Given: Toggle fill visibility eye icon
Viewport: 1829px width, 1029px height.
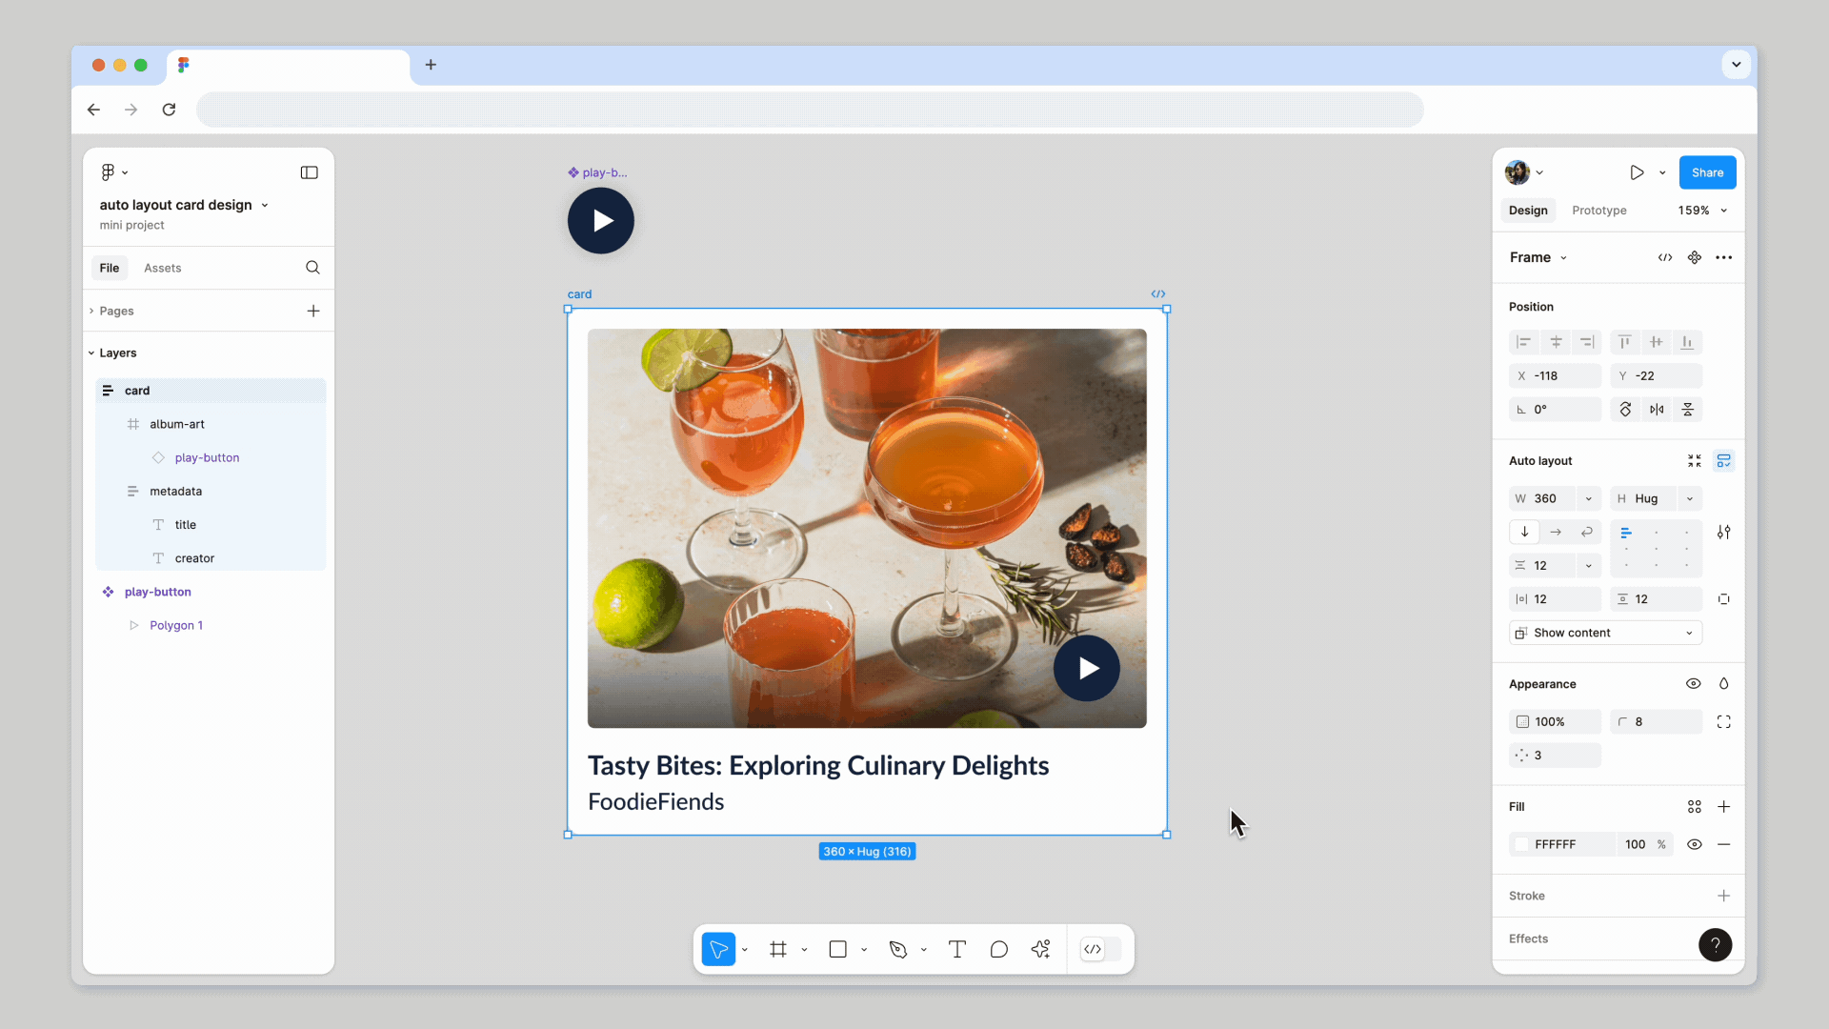Looking at the screenshot, I should (x=1694, y=844).
